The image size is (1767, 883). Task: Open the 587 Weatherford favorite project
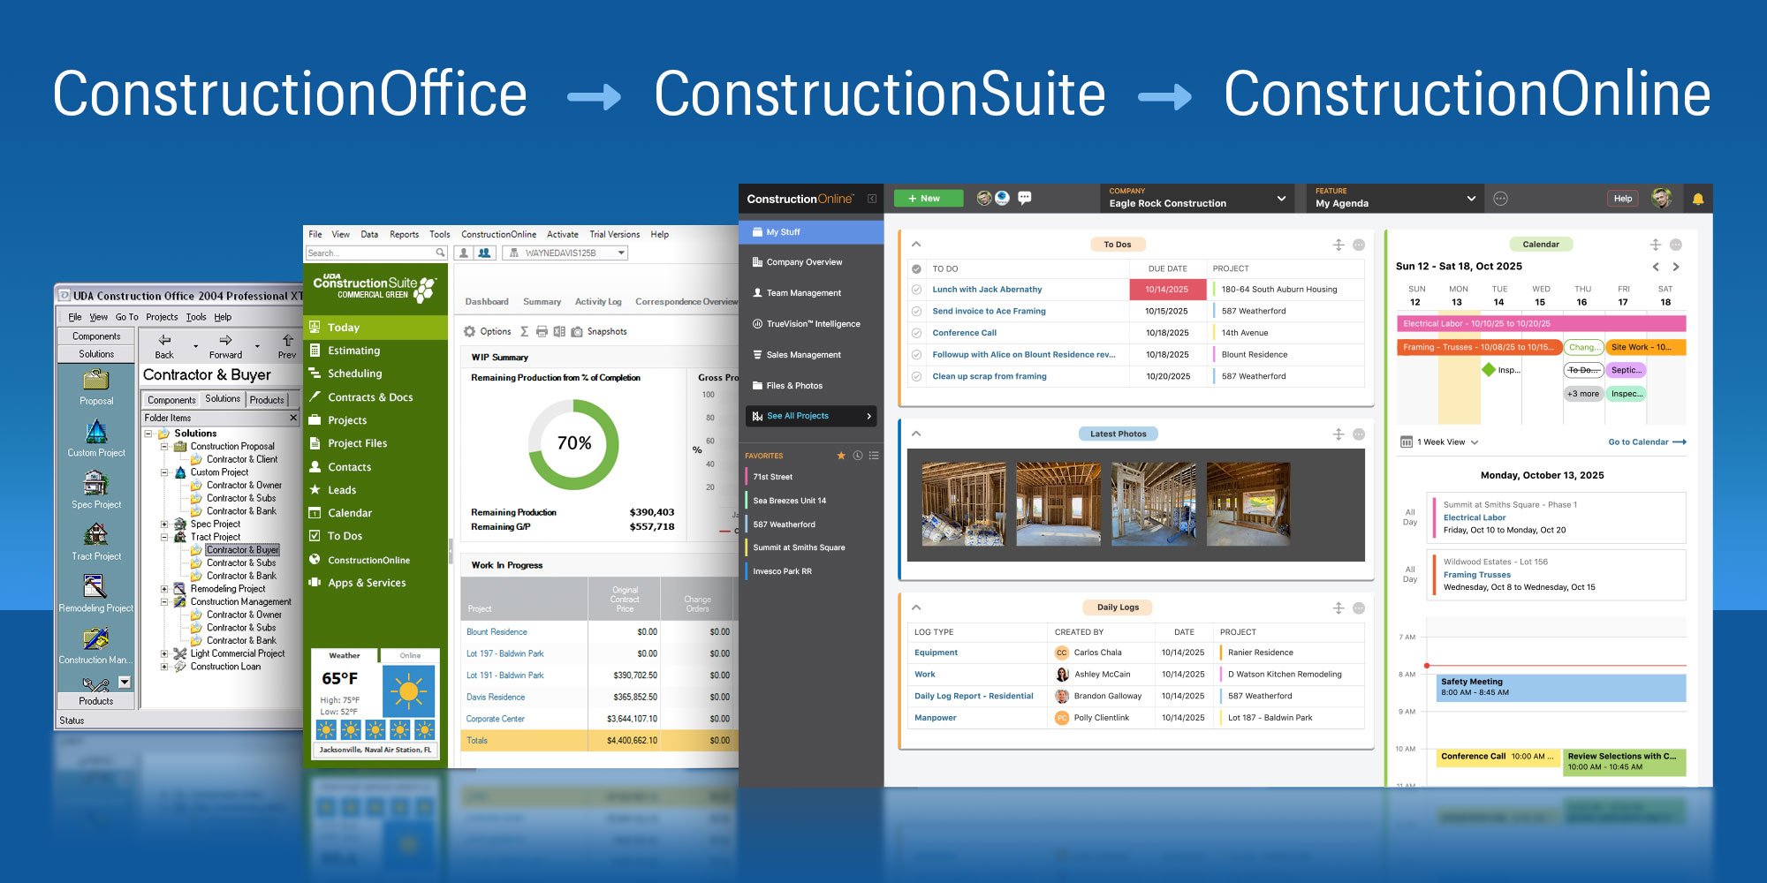point(784,525)
